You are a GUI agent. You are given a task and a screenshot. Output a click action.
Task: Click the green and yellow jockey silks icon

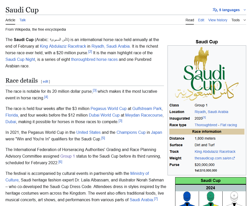[x=211, y=199]
